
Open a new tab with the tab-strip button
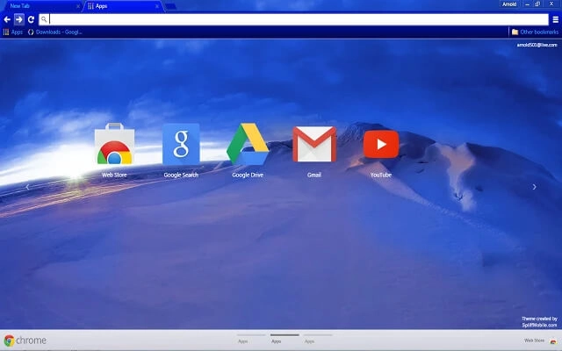(170, 6)
